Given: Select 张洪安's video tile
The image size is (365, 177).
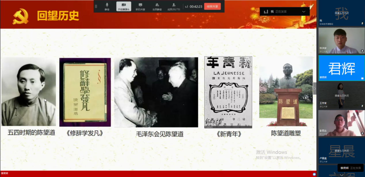Looking at the screenshot, I should pos(341,40).
